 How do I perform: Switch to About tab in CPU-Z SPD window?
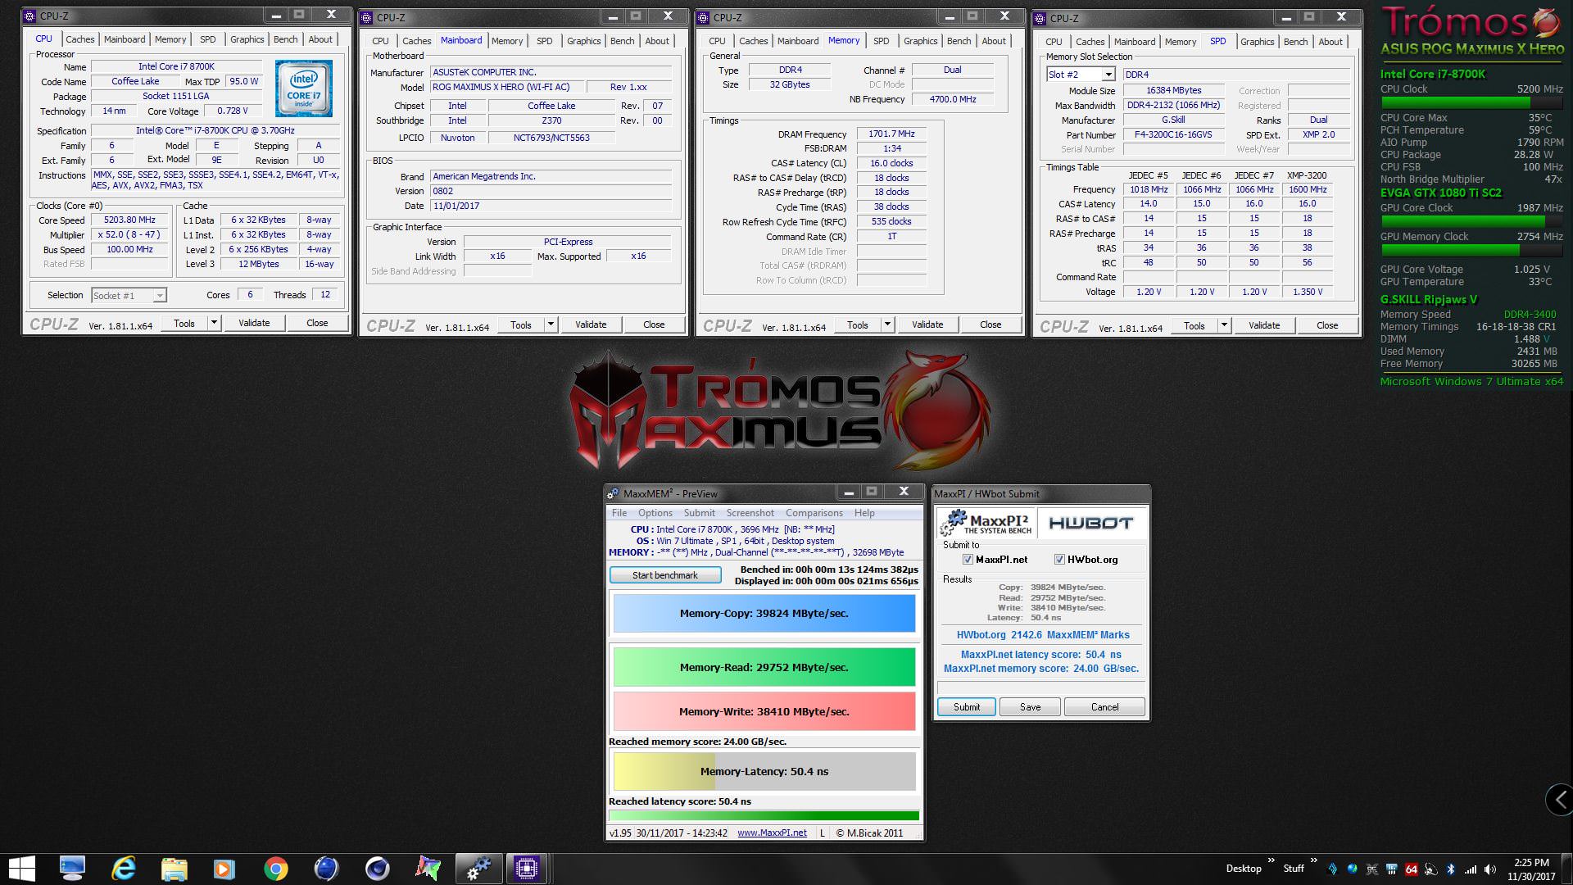1330,42
